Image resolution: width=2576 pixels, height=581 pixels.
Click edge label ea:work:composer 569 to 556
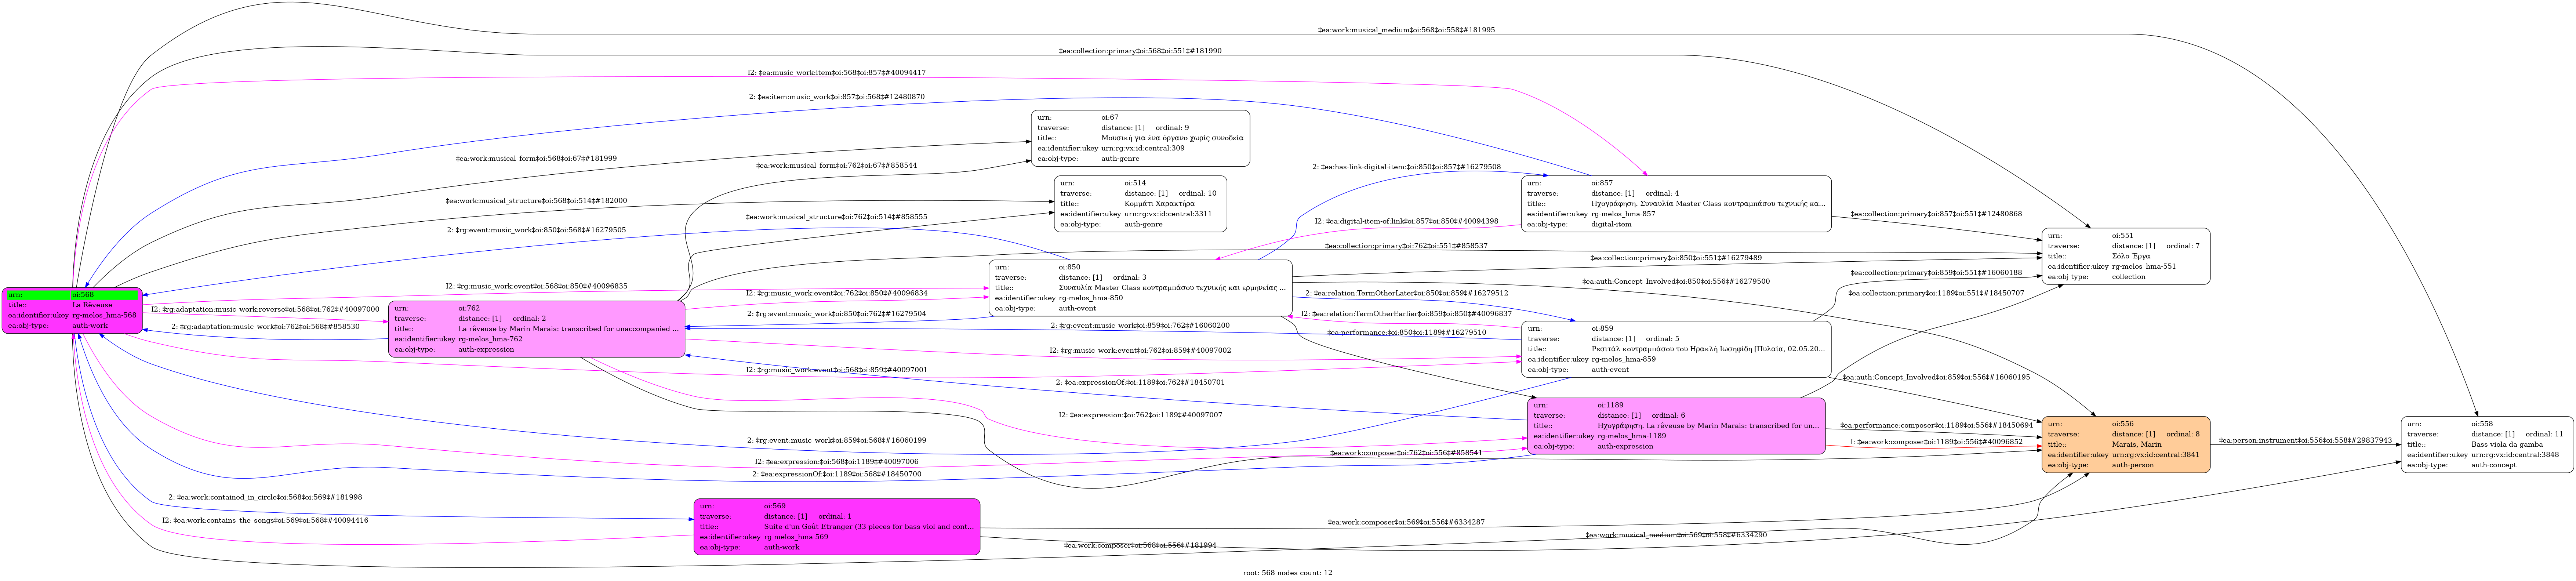coord(1406,522)
